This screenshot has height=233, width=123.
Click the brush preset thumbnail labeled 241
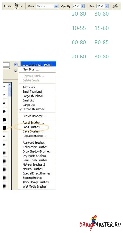[x=16, y=6]
